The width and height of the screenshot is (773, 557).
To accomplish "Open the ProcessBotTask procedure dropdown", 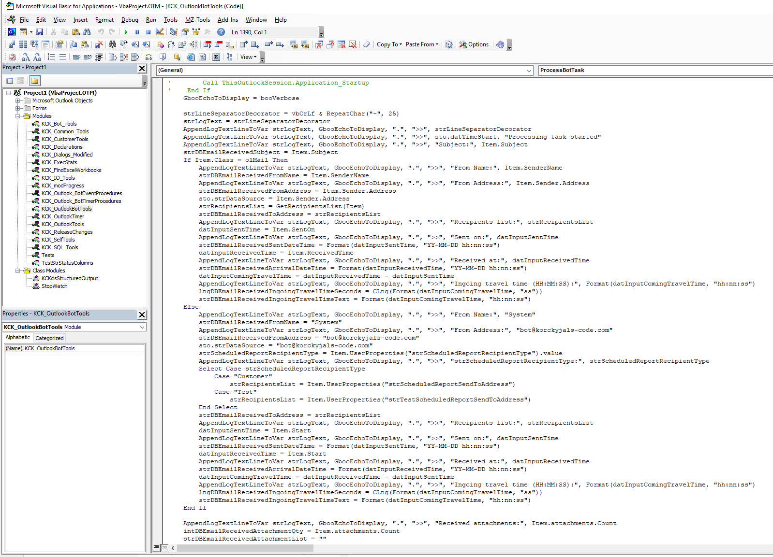I will tap(655, 71).
